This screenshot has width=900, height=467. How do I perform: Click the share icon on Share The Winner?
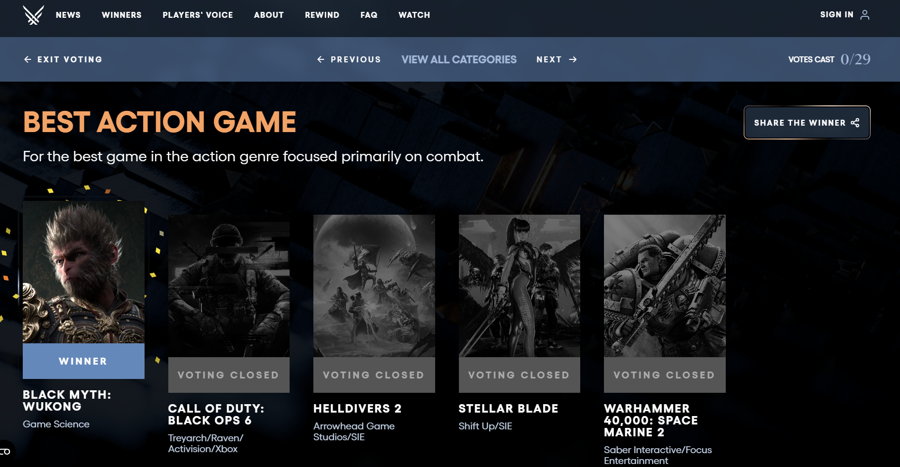coord(855,123)
